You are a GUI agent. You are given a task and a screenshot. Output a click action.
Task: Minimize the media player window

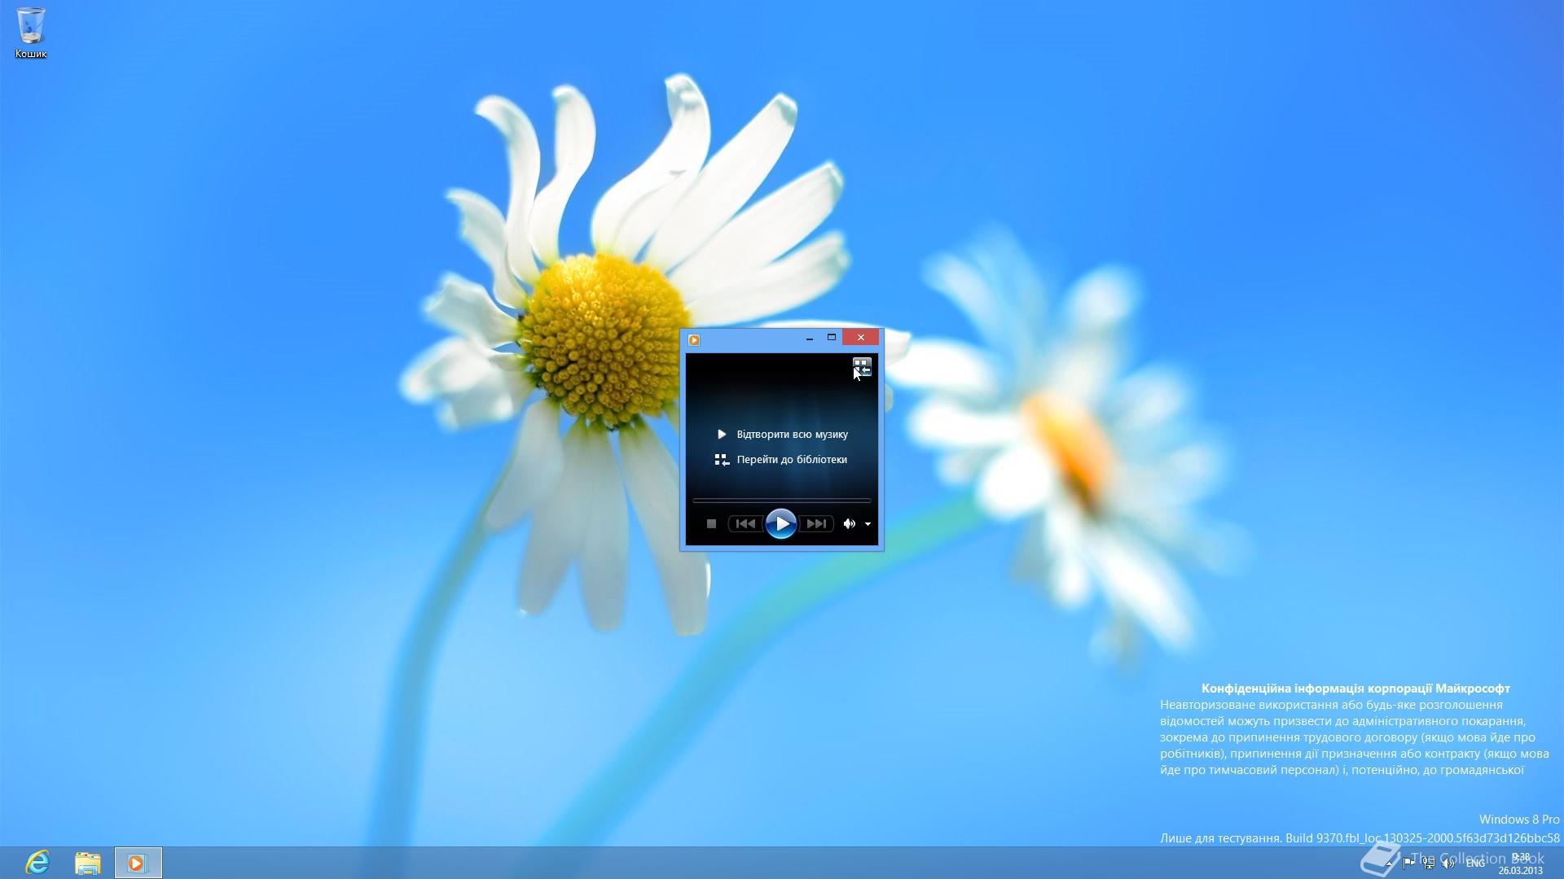[x=809, y=338]
